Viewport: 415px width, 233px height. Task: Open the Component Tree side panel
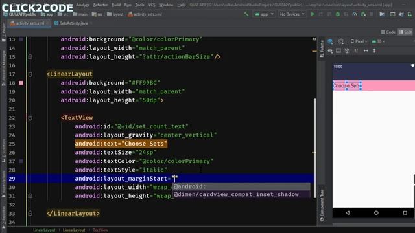click(x=322, y=206)
